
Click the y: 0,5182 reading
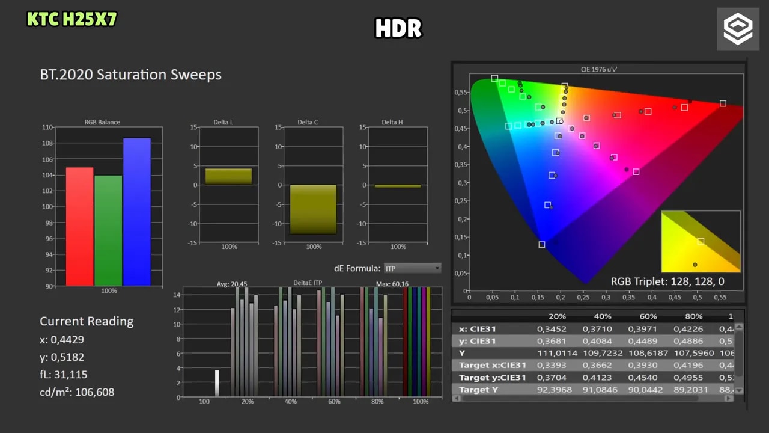pyautogui.click(x=62, y=357)
